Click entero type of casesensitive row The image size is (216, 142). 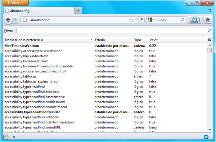[139, 97]
